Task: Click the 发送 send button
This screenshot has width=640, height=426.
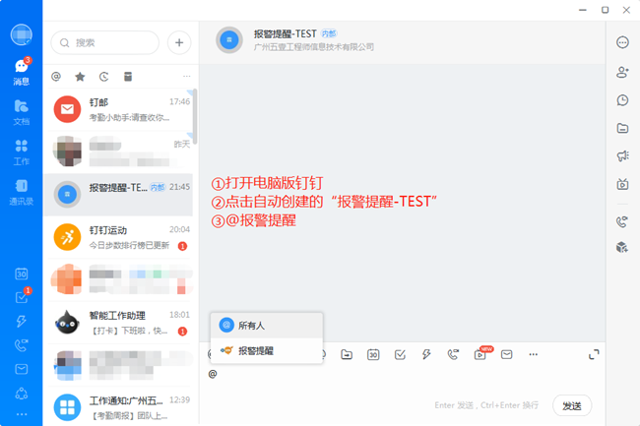Action: point(572,405)
